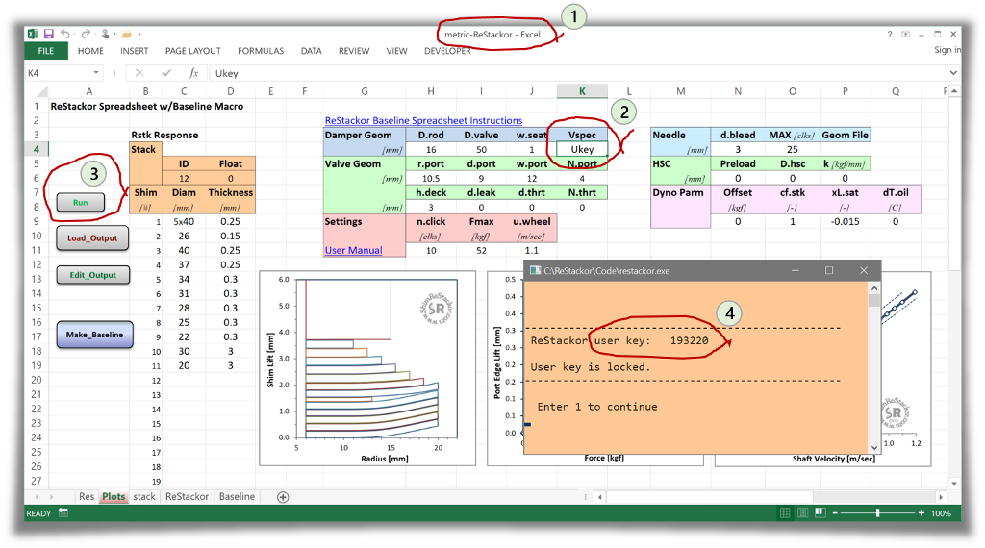Viewport: 985px width, 548px height.
Task: Switch to the Plots sheet tab
Action: pyautogui.click(x=114, y=496)
